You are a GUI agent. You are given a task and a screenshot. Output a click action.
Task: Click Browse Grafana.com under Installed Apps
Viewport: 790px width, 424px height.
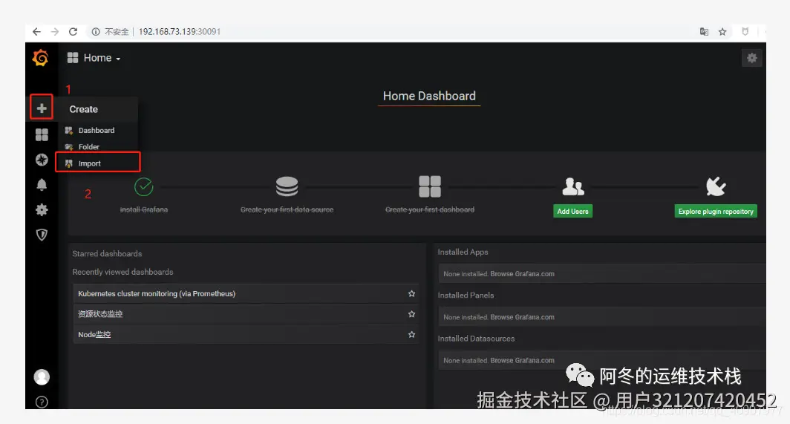click(523, 274)
